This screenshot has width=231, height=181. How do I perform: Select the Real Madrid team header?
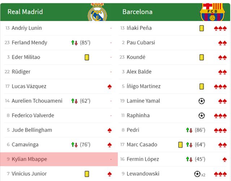[25, 12]
